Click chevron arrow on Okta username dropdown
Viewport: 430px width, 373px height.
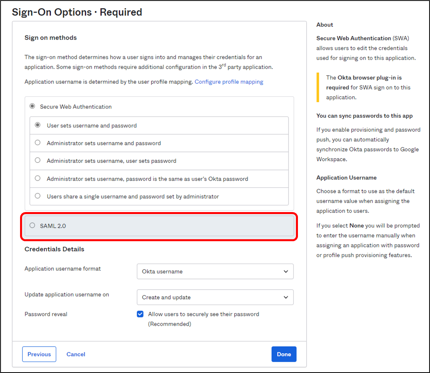(286, 271)
